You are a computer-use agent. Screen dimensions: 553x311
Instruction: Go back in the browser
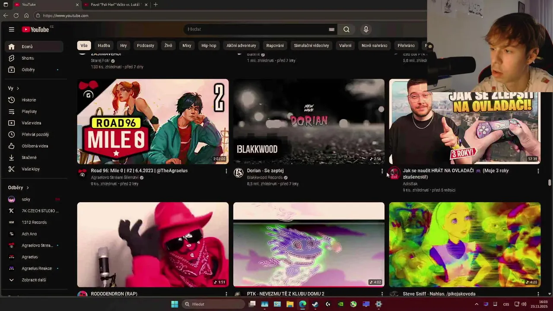[x=6, y=16]
